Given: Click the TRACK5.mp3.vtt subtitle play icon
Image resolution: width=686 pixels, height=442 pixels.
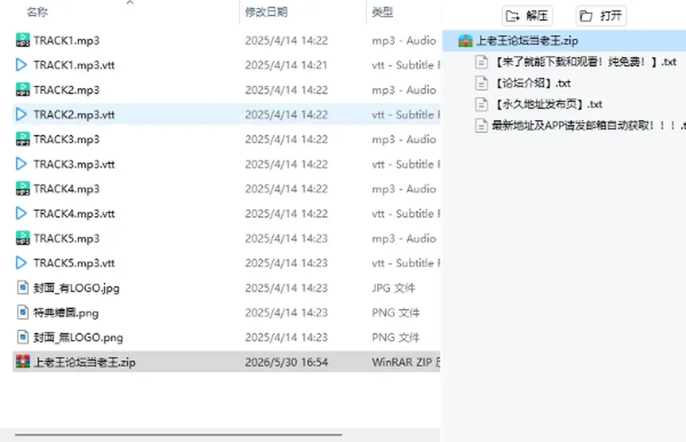Looking at the screenshot, I should [21, 262].
